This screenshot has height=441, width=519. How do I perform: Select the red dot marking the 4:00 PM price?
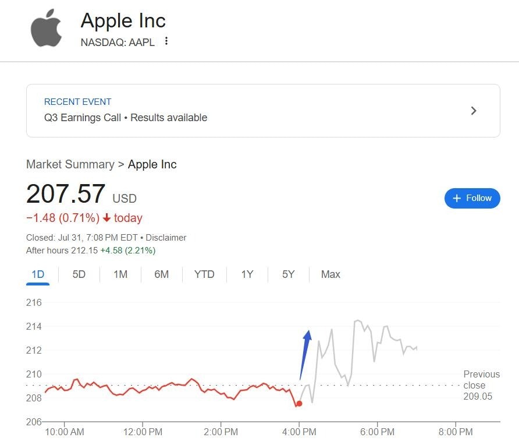pyautogui.click(x=298, y=403)
